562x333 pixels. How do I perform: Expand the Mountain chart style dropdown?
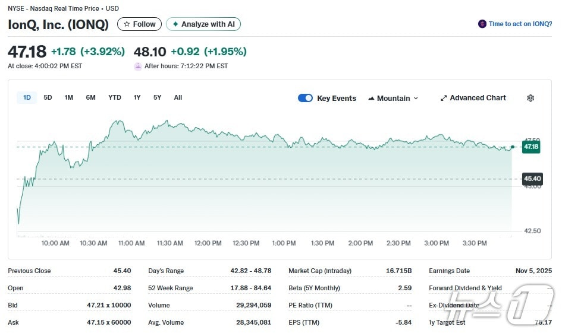(416, 99)
